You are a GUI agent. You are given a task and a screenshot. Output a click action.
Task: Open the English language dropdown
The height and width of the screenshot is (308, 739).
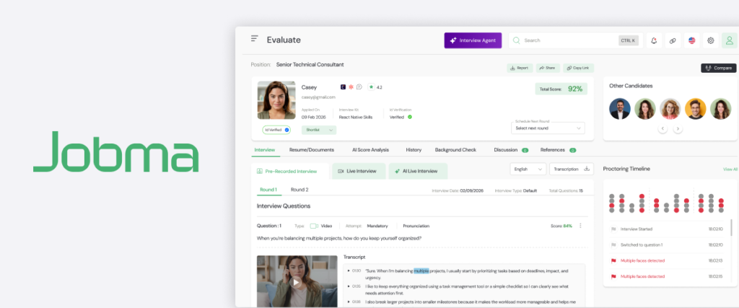pos(528,169)
